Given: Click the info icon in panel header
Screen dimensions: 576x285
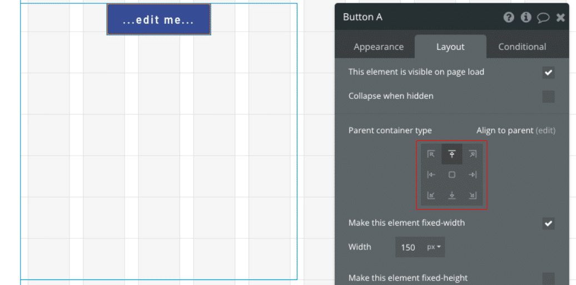Looking at the screenshot, I should pyautogui.click(x=526, y=17).
